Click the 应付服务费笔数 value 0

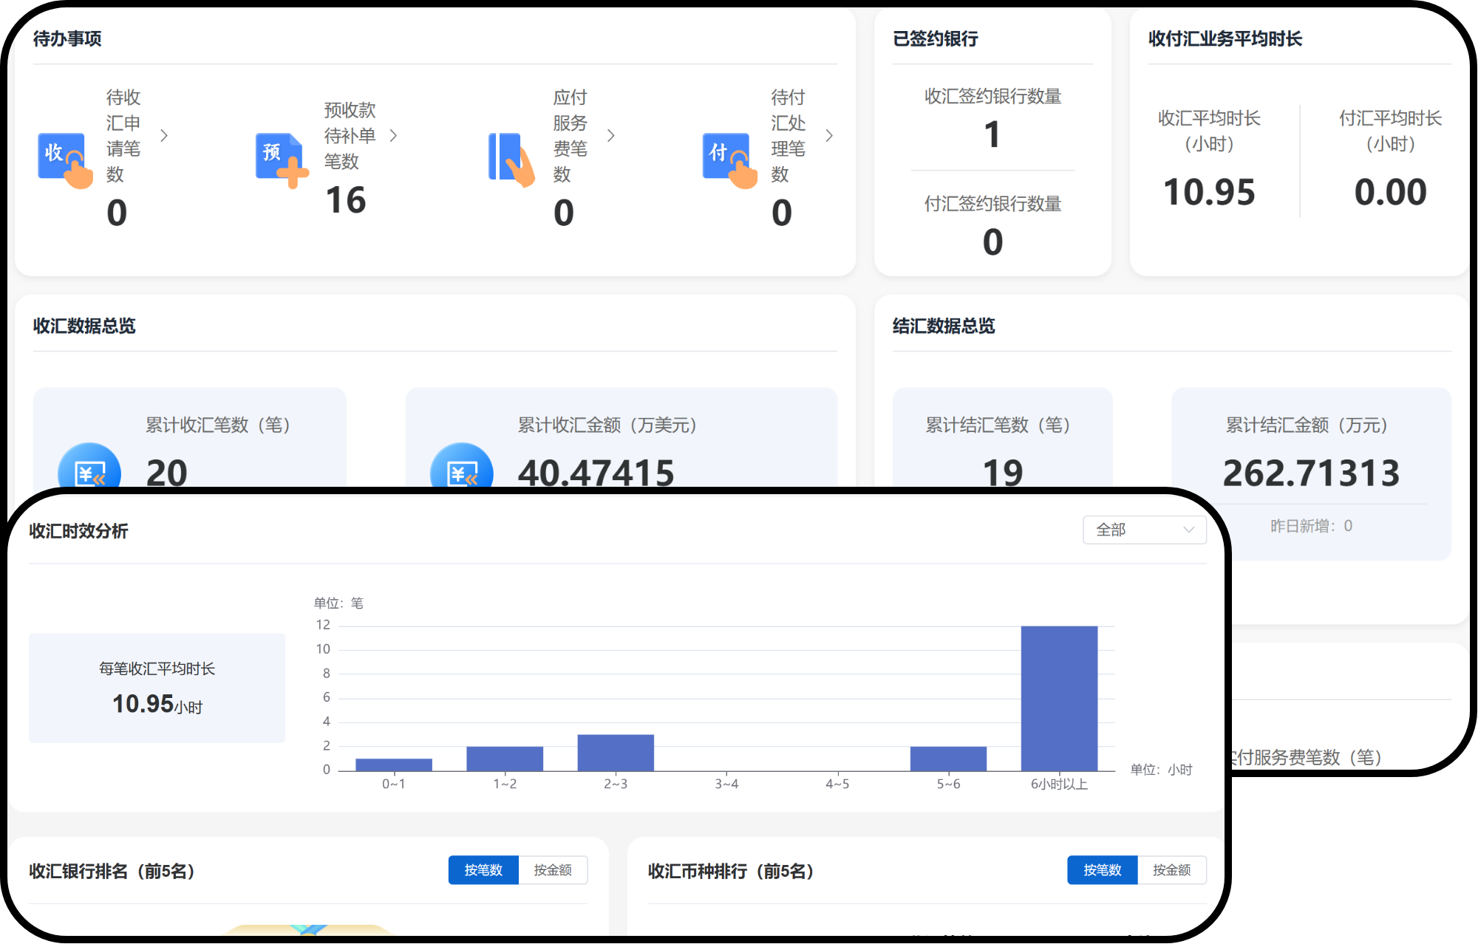point(563,213)
